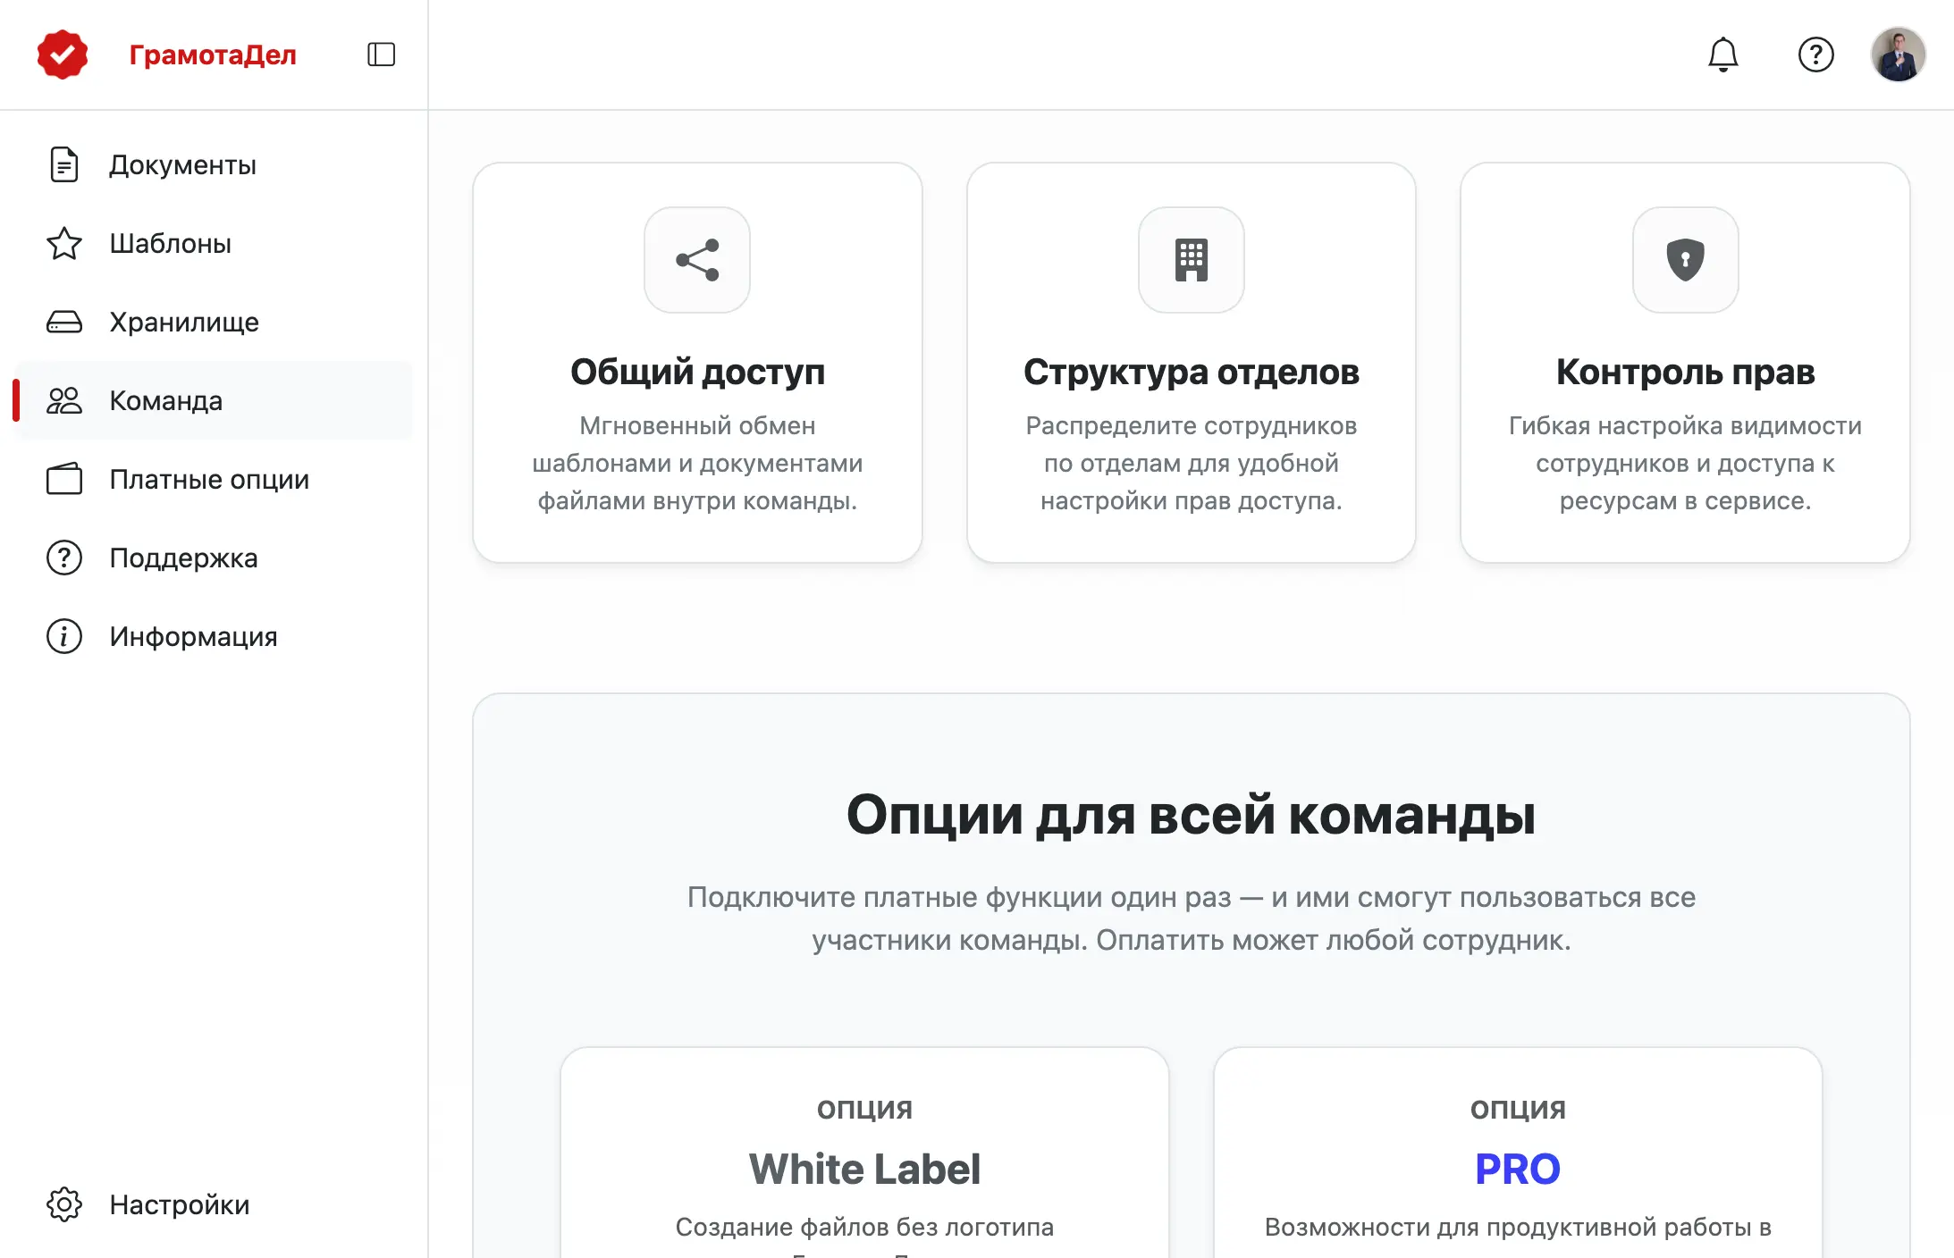Open the Настройки menu item
The image size is (1954, 1258).
[214, 1204]
